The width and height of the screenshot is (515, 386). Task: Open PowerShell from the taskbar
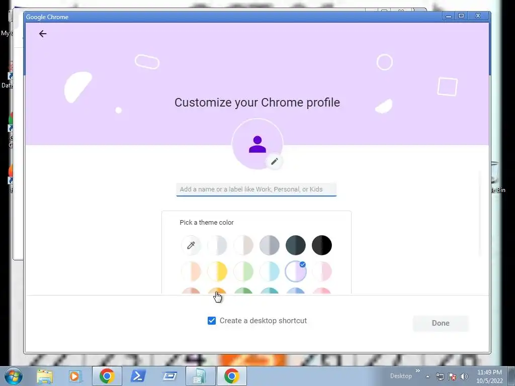tap(138, 376)
